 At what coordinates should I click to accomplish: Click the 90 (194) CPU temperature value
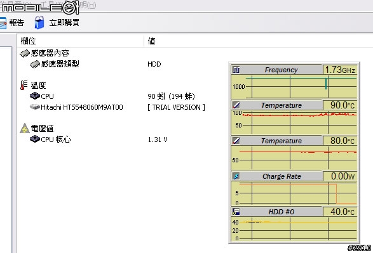tap(171, 96)
